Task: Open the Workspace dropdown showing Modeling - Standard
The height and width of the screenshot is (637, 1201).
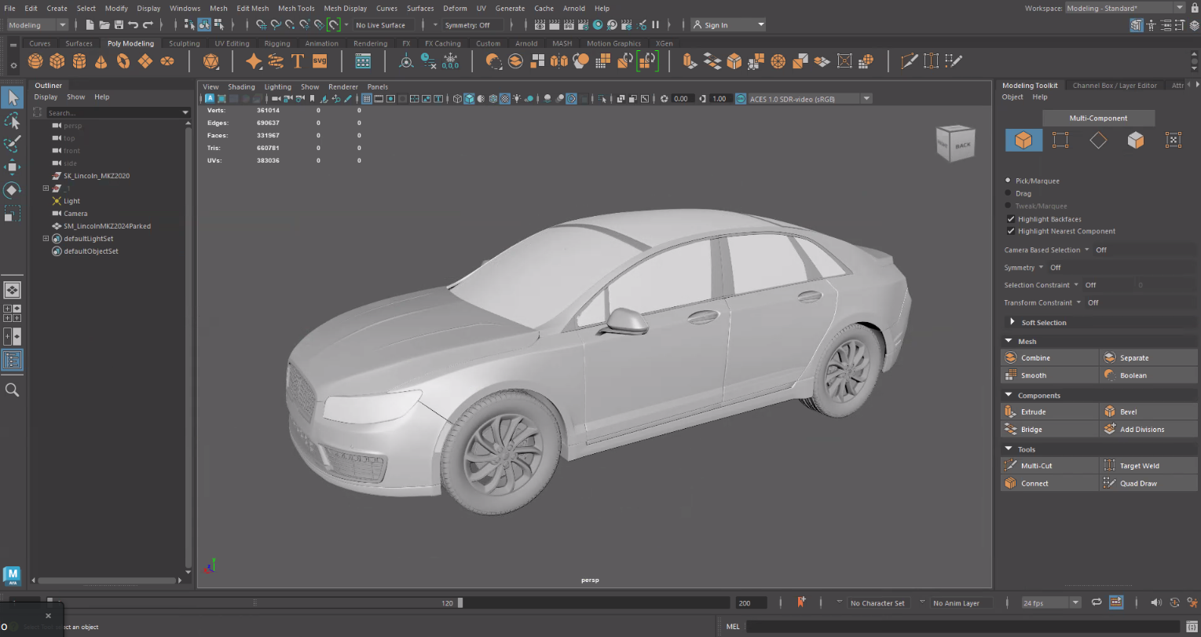Action: pos(1131,8)
